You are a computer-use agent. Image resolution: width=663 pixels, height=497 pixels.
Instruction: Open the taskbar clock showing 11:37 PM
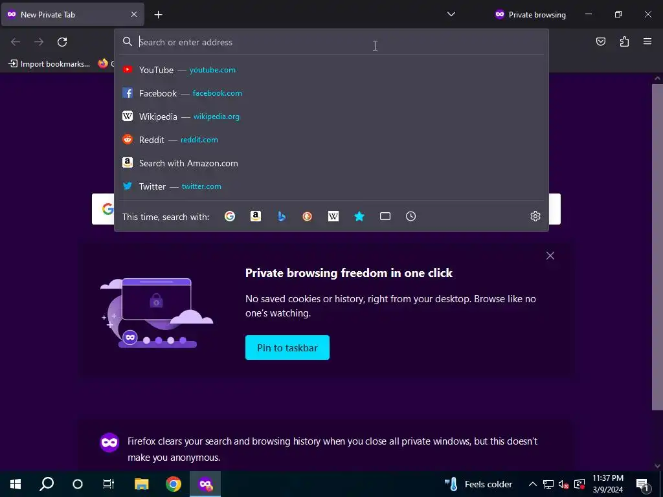(x=608, y=484)
